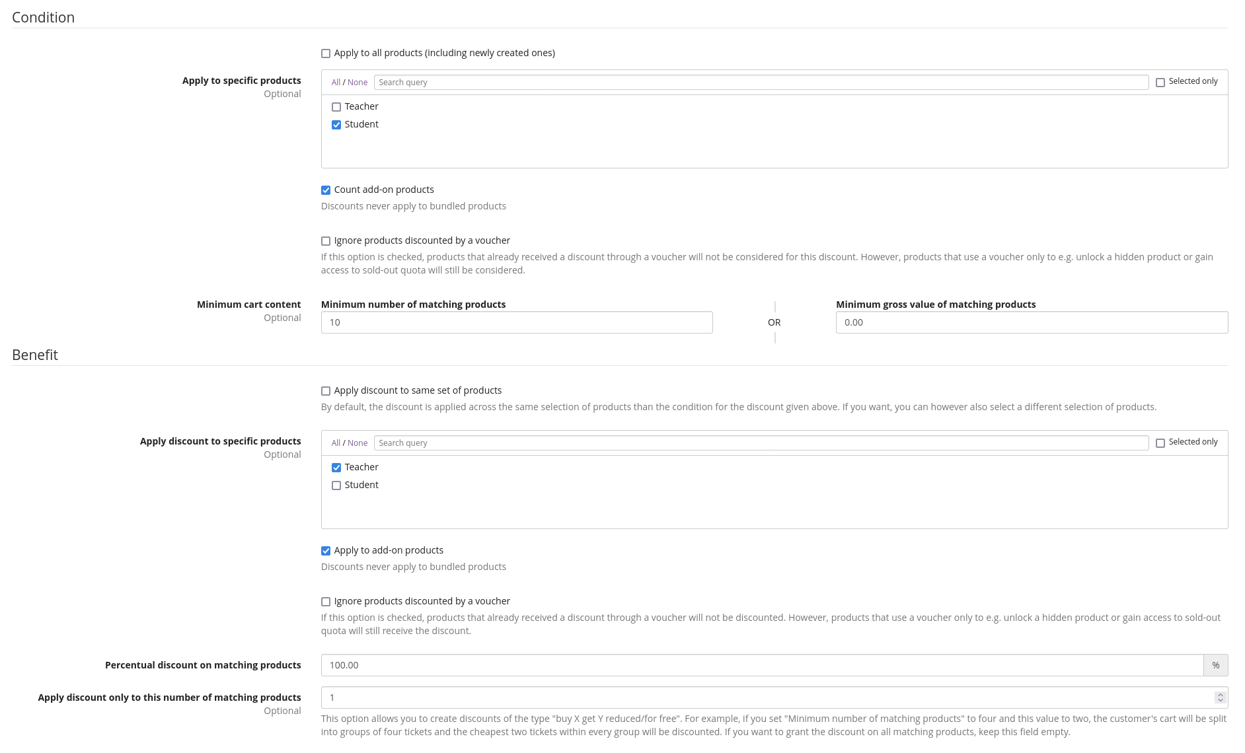Viewport: 1245px width, 753px height.
Task: Disable 'Count add-on products' option
Action: point(326,190)
